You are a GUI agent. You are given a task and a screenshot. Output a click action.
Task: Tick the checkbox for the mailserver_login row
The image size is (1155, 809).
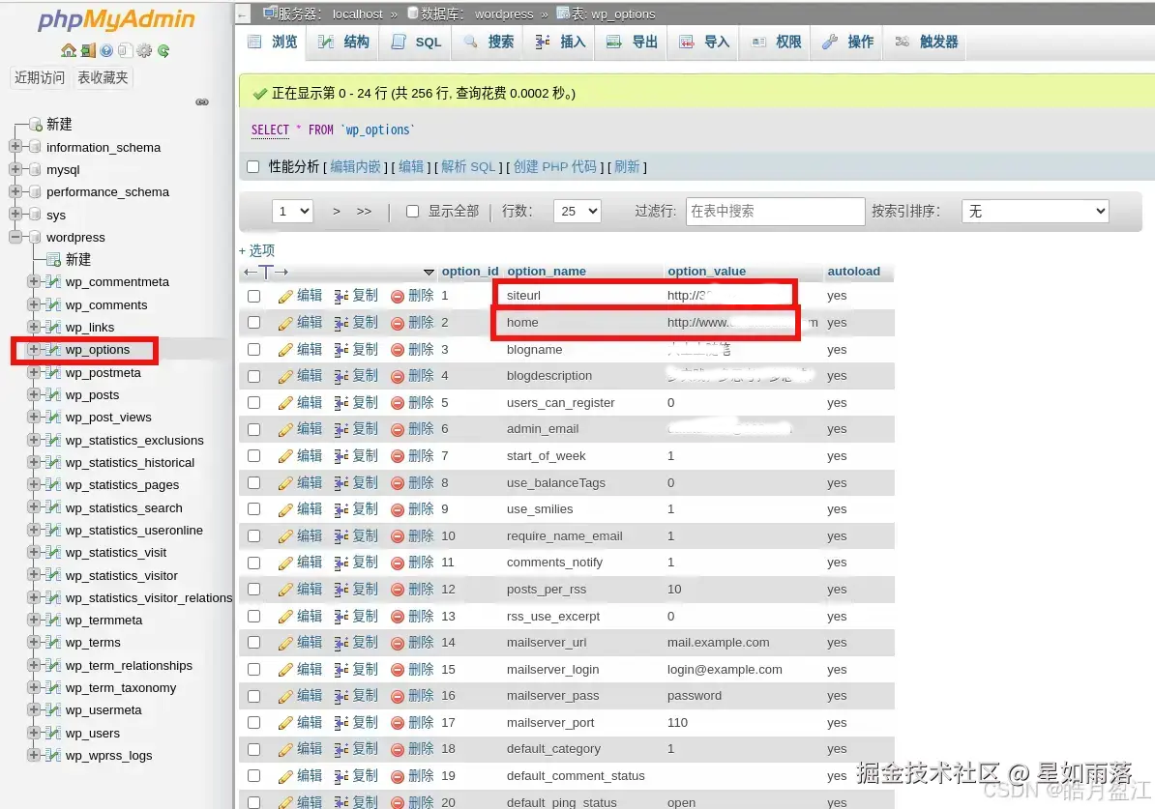click(254, 670)
